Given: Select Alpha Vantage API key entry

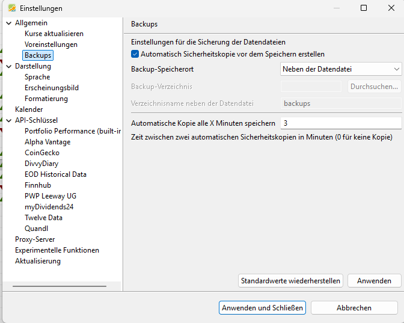Looking at the screenshot, I should click(47, 142).
